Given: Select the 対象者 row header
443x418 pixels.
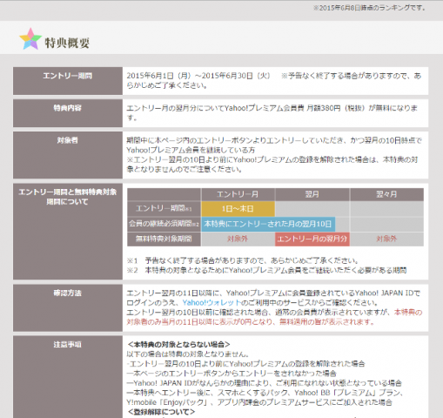Looking at the screenshot, I should tap(68, 155).
